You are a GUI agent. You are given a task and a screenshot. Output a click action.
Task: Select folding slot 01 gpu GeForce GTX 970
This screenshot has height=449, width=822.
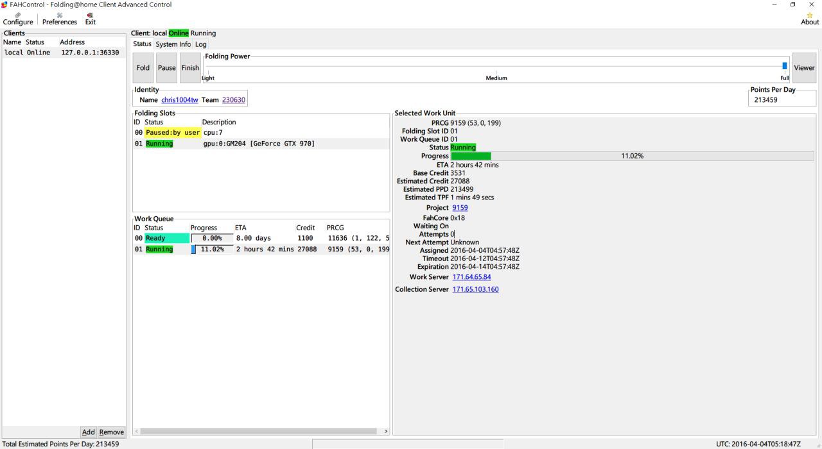click(x=261, y=144)
